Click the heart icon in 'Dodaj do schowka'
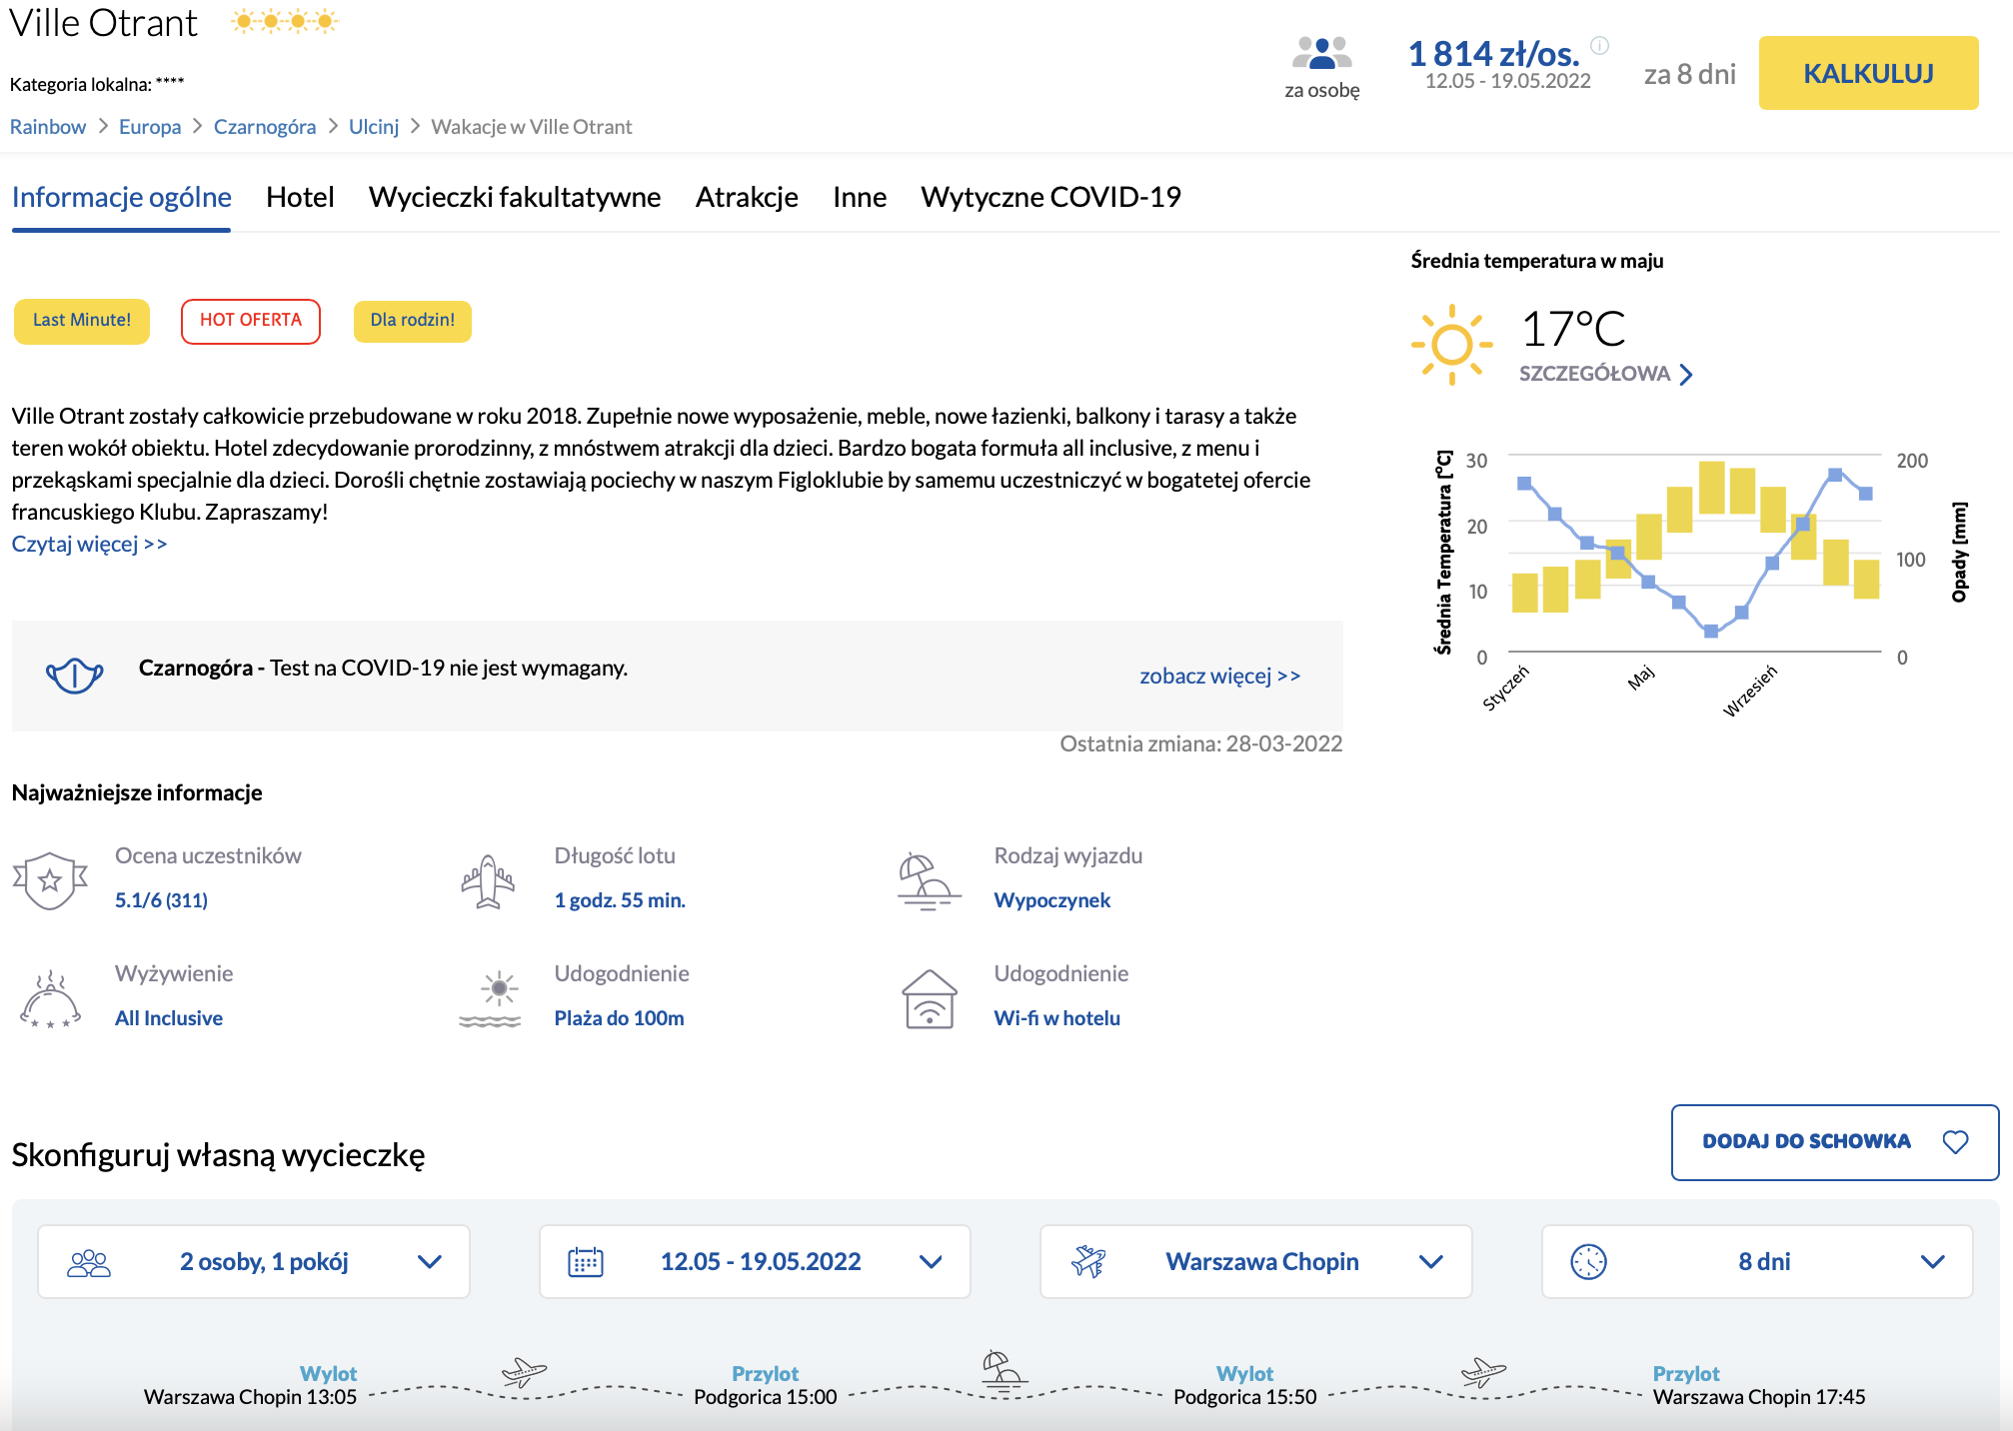The image size is (2013, 1431). coord(1955,1141)
